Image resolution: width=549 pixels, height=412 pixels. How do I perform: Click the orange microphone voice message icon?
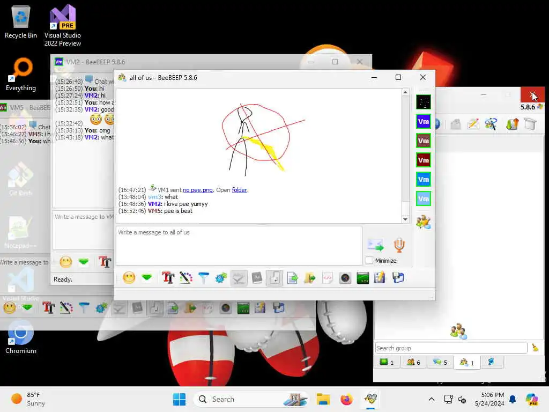tap(399, 245)
